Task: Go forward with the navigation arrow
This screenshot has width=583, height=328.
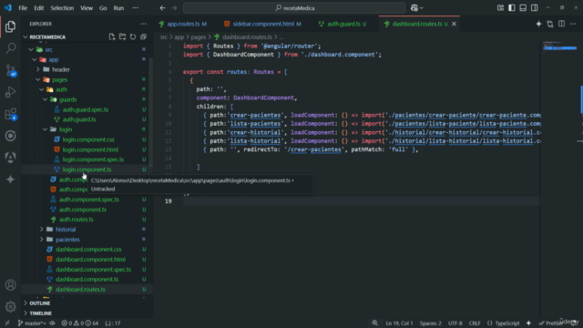Action: click(x=174, y=8)
